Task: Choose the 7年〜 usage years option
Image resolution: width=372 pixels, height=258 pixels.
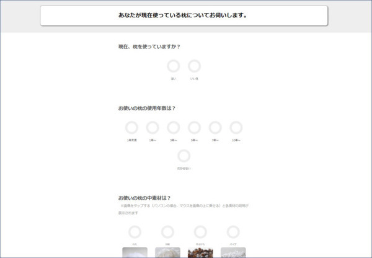Action: click(215, 128)
